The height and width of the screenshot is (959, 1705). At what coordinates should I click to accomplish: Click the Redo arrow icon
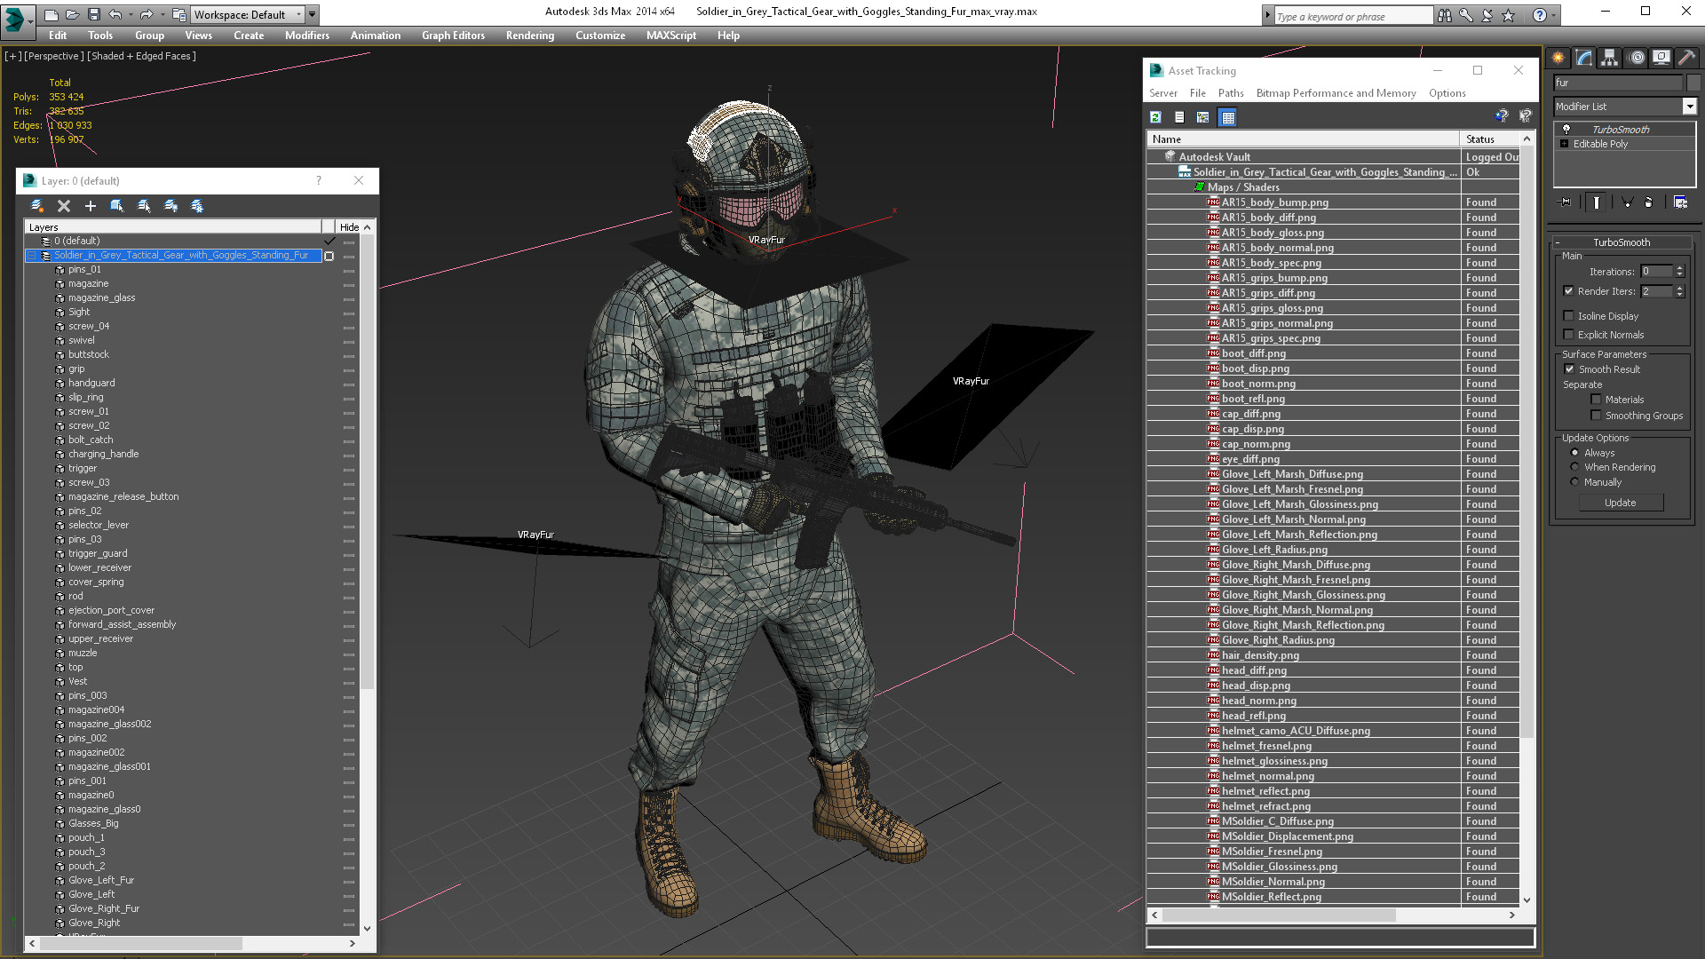tap(147, 15)
